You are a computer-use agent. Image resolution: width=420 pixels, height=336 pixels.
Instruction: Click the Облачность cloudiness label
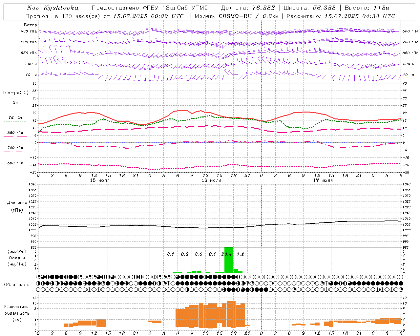(17, 284)
